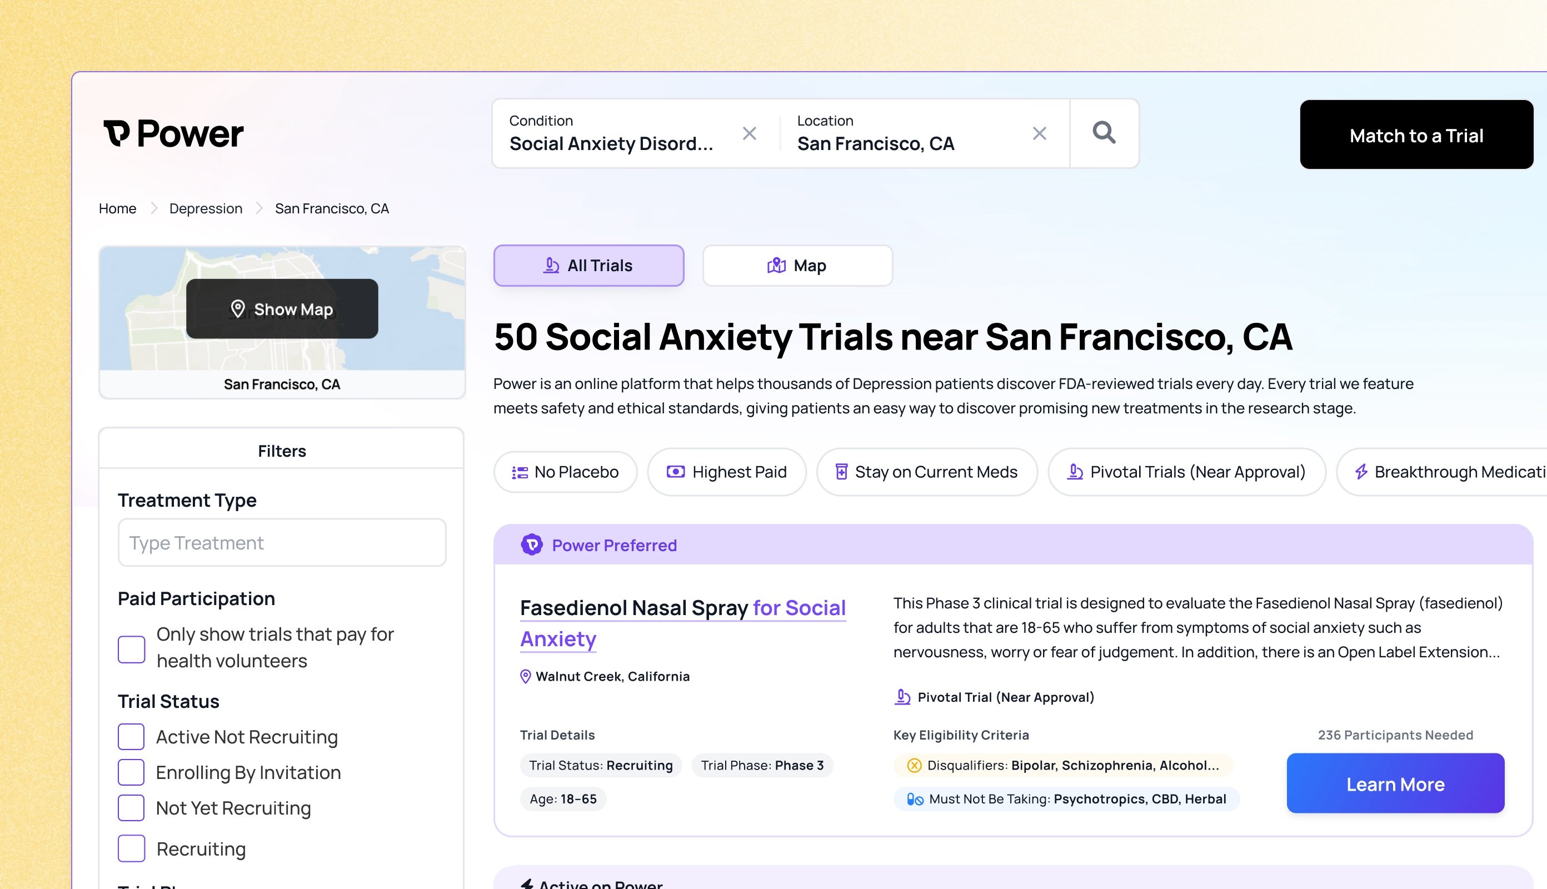The width and height of the screenshot is (1547, 889).
Task: Click the Disqualifiers X-circle icon
Action: (x=914, y=765)
